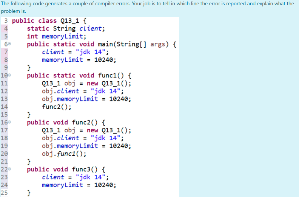The image size is (299, 197).
Task: Click line number 4 in gutter
Action: pos(6,28)
